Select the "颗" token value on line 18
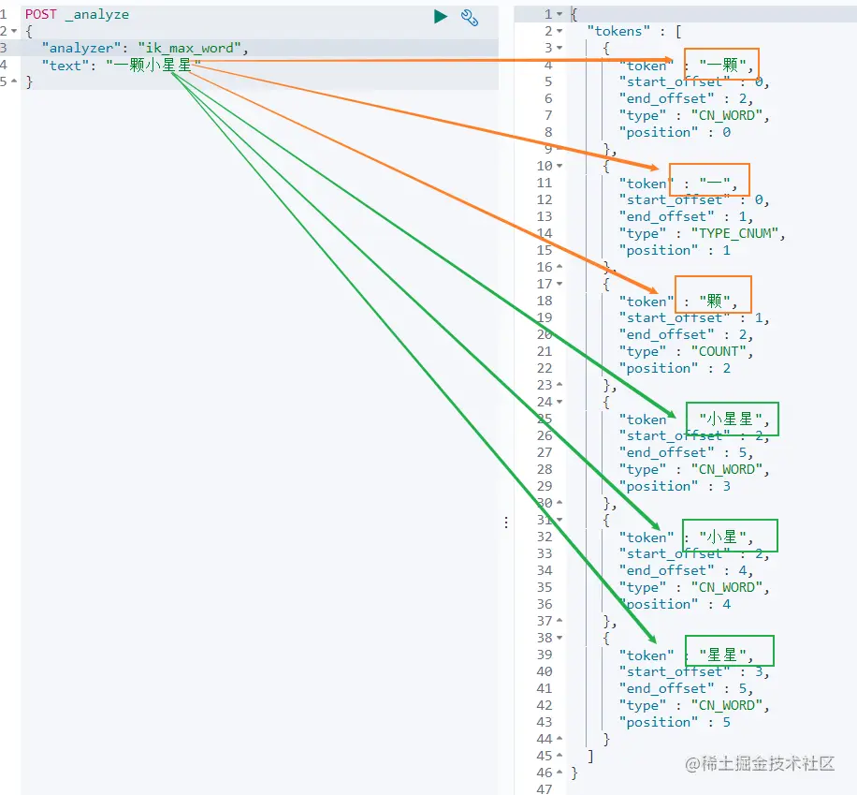This screenshot has width=857, height=795. point(715,302)
